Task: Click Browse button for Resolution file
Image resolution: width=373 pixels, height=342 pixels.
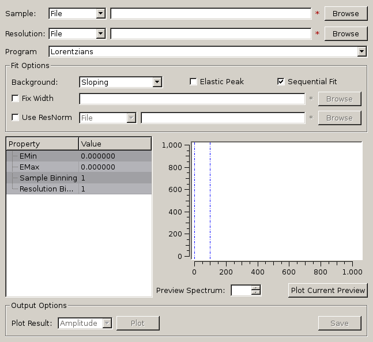Action: (x=345, y=34)
